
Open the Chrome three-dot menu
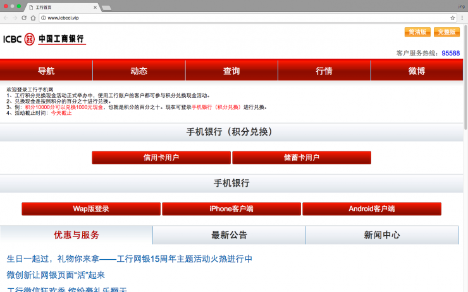(462, 18)
